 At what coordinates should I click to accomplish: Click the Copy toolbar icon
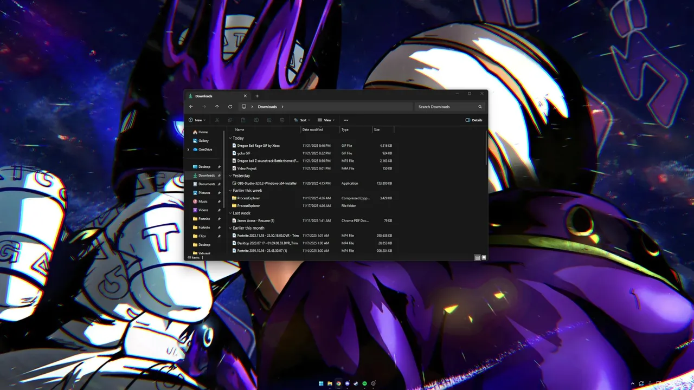pyautogui.click(x=230, y=120)
